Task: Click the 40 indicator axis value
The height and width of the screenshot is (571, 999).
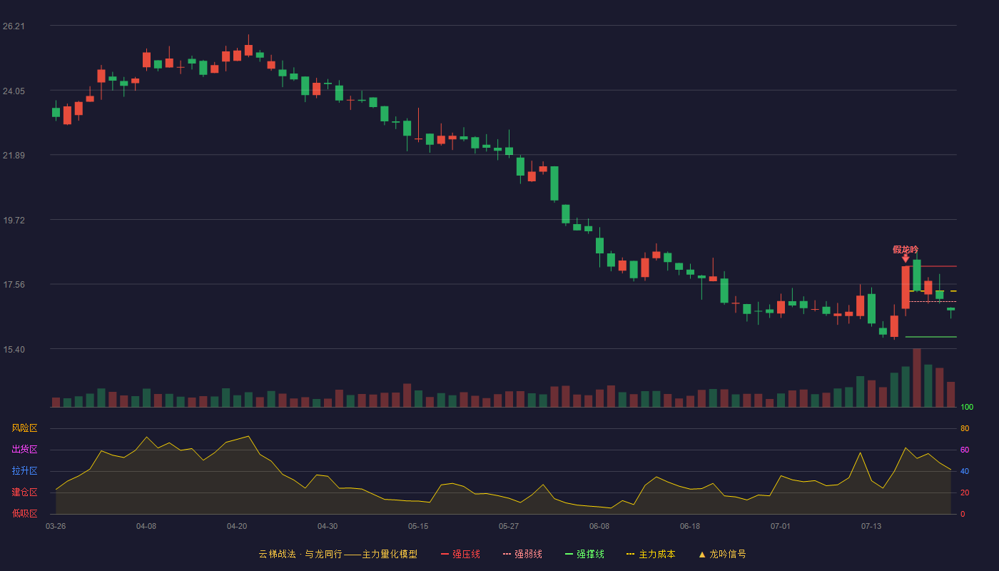Action: pos(965,471)
